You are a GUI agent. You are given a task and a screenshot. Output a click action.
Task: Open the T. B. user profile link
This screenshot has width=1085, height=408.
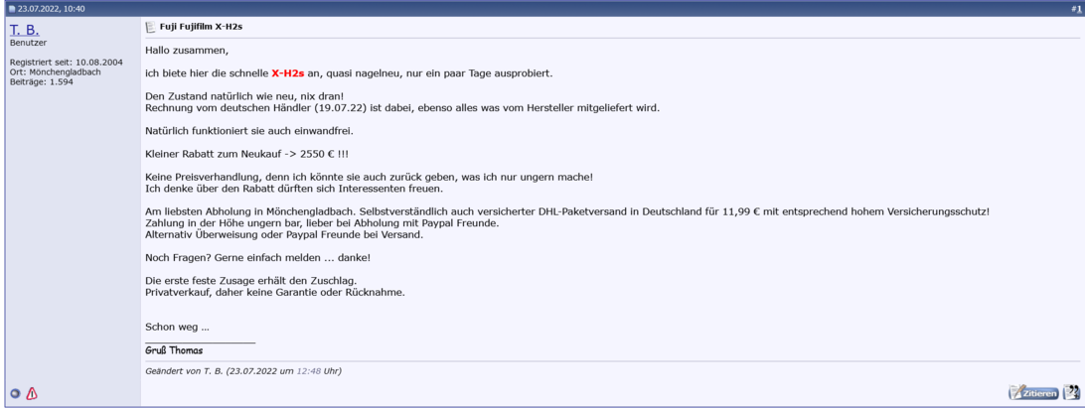(26, 31)
